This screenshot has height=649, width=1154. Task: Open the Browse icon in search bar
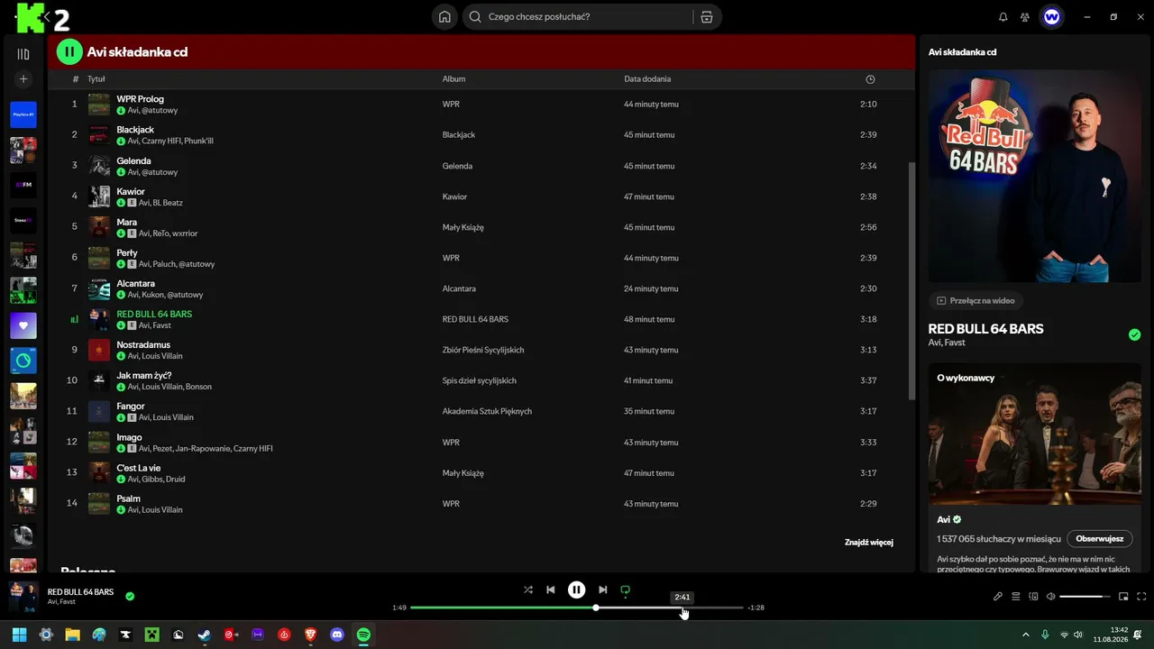pos(707,17)
